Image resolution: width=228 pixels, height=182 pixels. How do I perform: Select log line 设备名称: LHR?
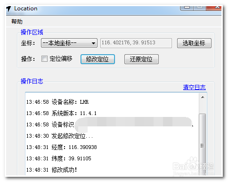click(57, 102)
